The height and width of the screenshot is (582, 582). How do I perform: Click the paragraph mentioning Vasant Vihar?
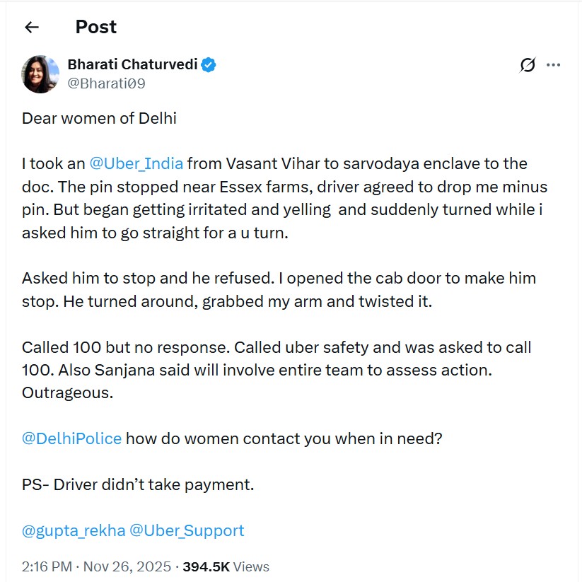pos(283,198)
